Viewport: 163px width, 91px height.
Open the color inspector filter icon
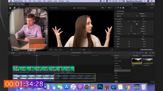[x=118, y=8]
